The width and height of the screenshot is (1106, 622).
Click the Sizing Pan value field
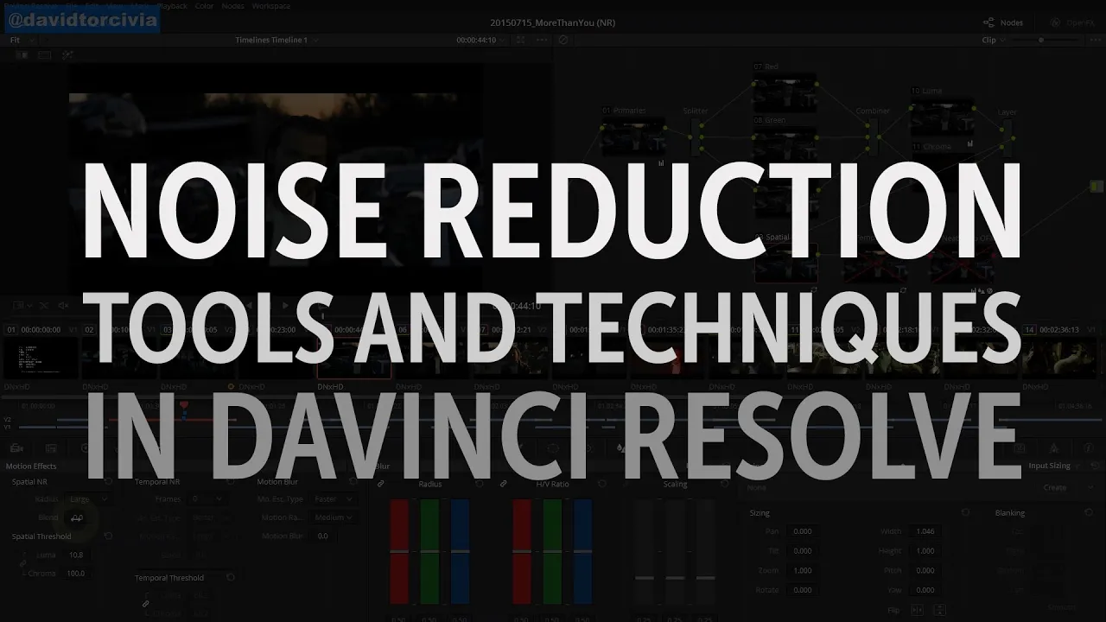803,531
